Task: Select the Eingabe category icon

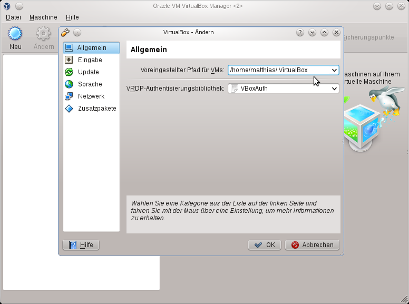Action: click(69, 60)
